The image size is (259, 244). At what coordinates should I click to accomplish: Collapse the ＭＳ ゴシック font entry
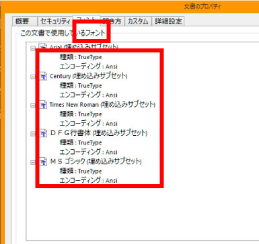[33, 162]
